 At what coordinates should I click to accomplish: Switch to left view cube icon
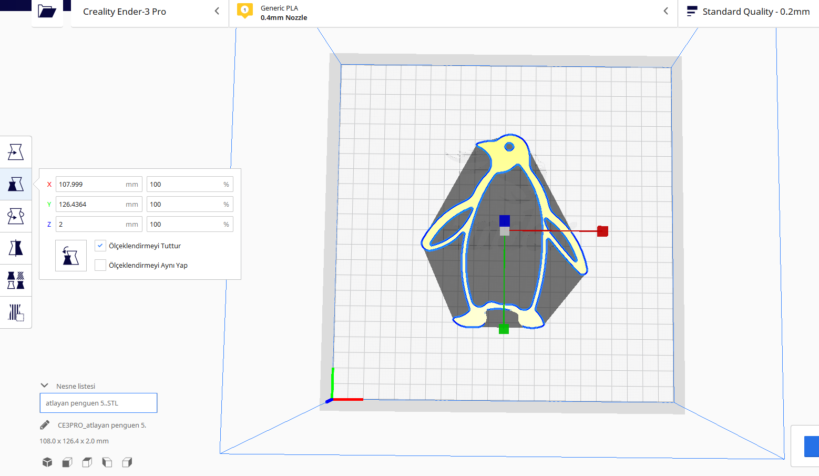[107, 462]
